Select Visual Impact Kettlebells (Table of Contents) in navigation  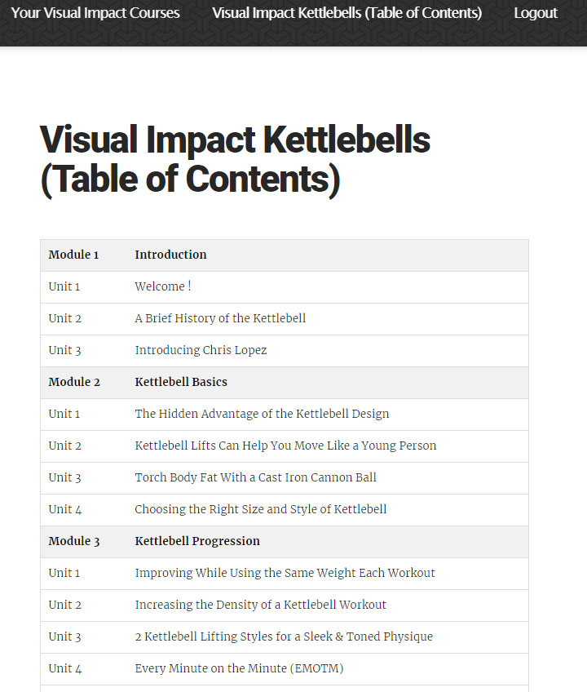pyautogui.click(x=347, y=13)
